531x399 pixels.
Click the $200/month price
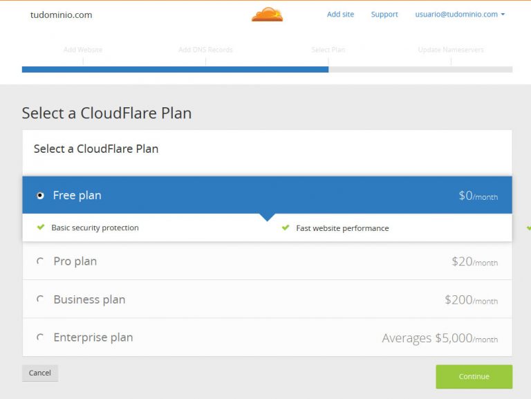(472, 299)
